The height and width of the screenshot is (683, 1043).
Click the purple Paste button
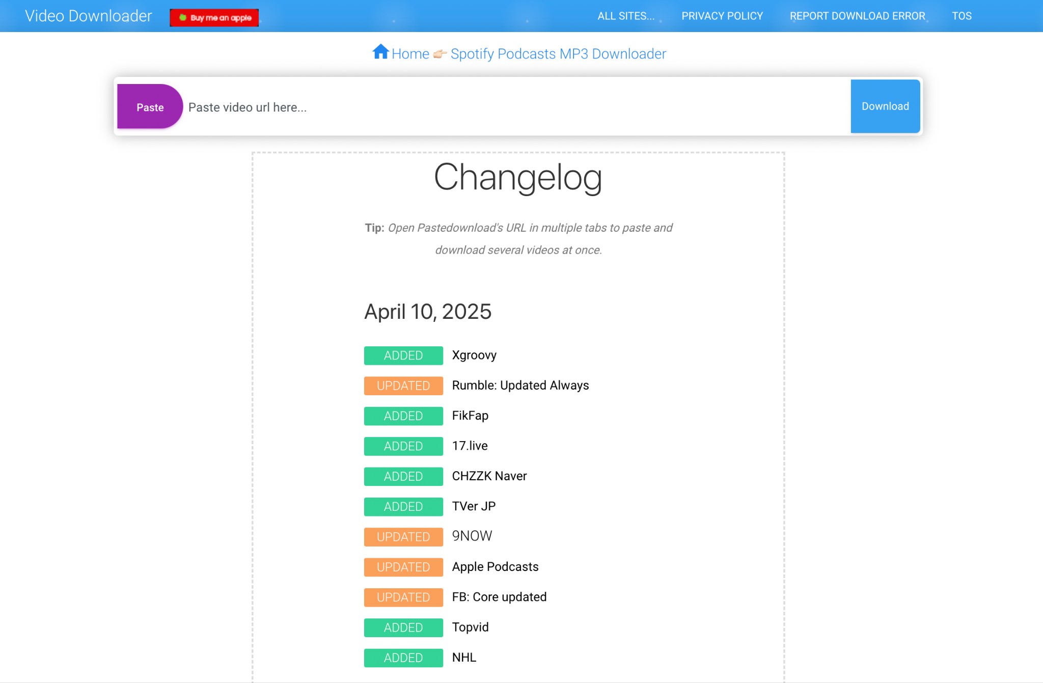150,106
